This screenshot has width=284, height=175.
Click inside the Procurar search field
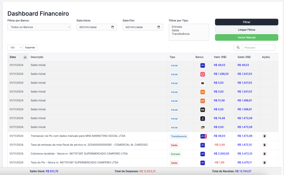[258, 47]
